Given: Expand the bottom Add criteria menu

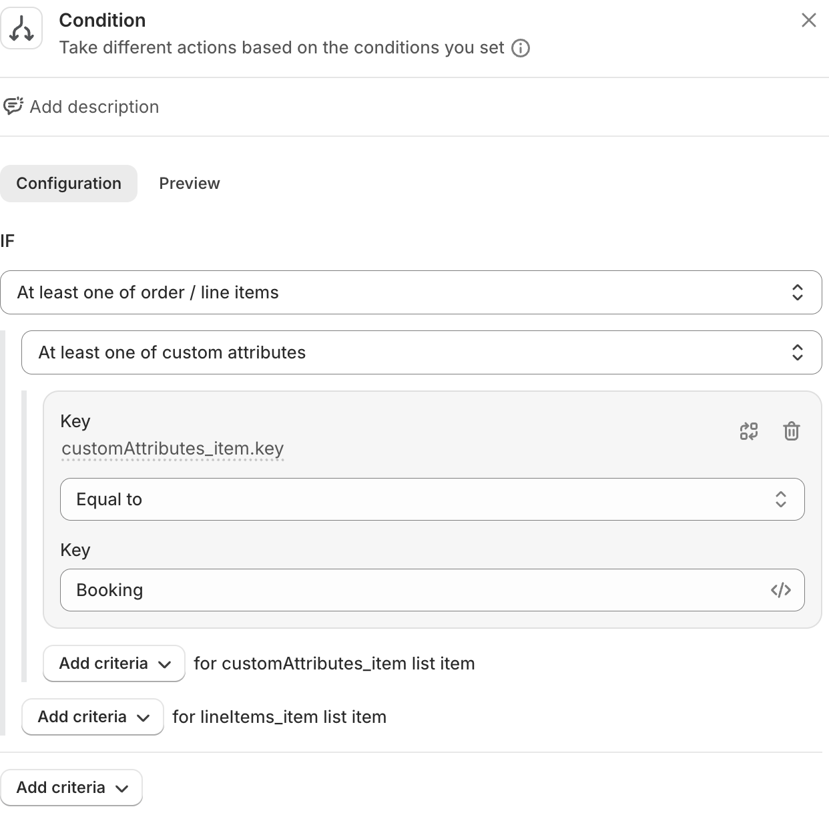Looking at the screenshot, I should [71, 788].
